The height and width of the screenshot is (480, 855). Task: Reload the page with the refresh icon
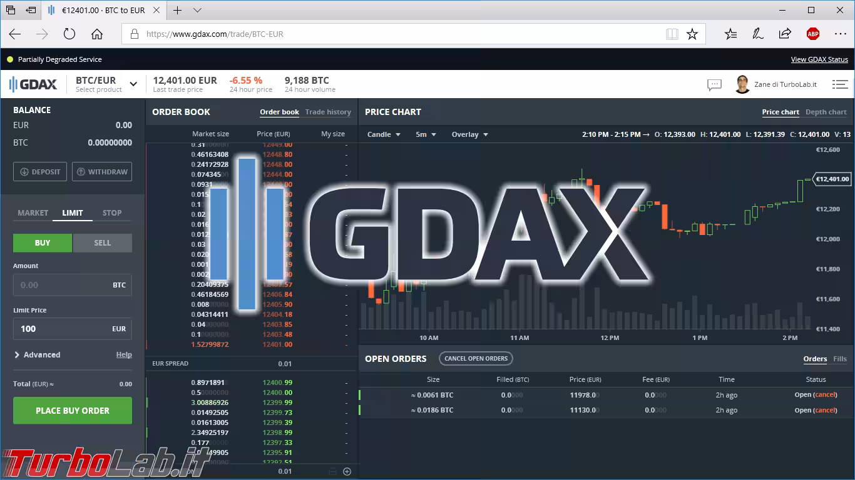coord(69,34)
